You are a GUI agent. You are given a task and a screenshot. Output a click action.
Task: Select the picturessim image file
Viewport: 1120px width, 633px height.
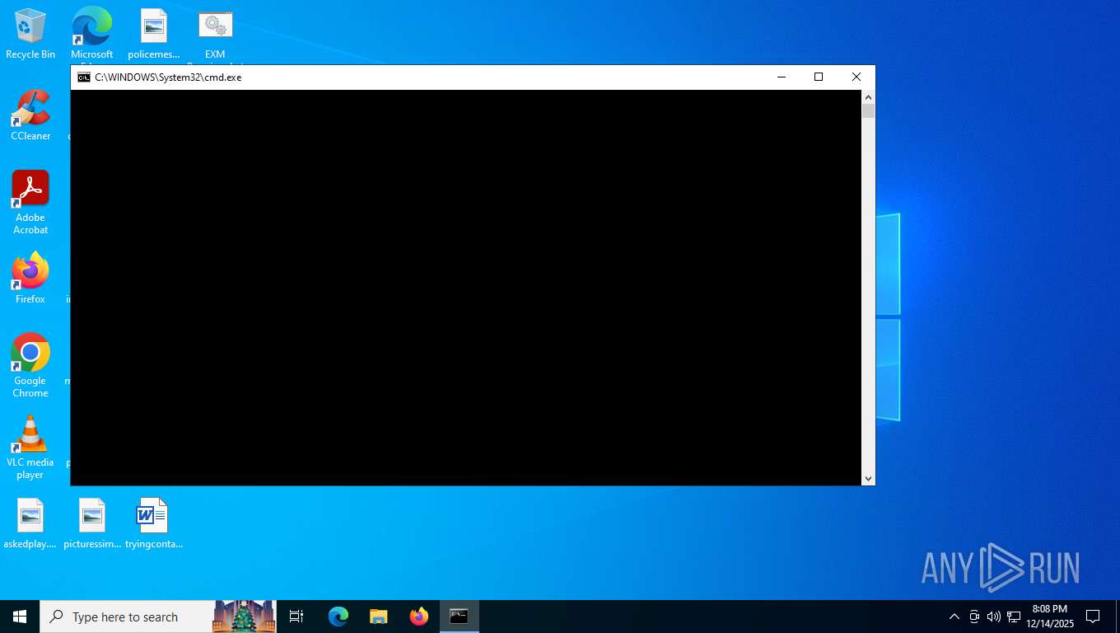click(x=92, y=523)
